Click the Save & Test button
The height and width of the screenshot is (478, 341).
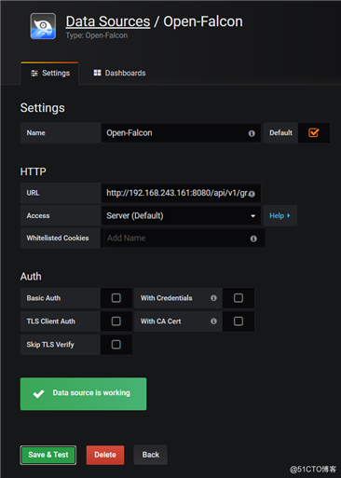coord(48,455)
